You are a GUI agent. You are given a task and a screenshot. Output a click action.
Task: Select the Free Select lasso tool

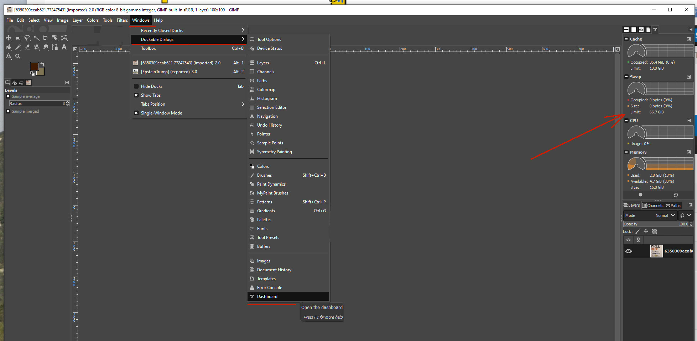click(27, 38)
